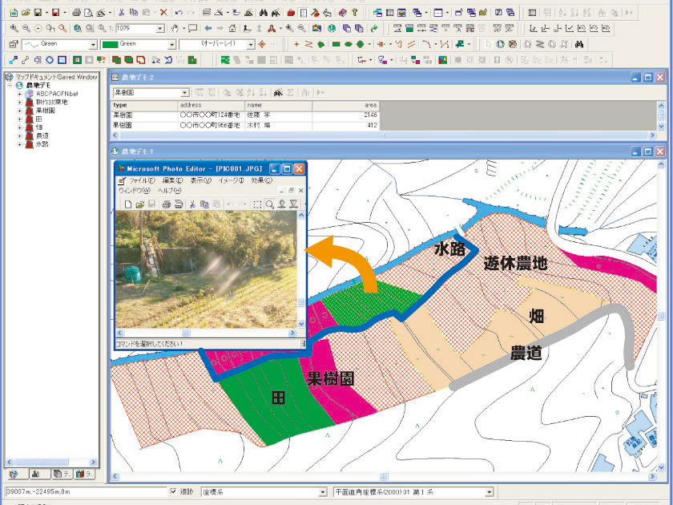The image size is (673, 505).
Task: Expand the 果樹園 layer tree node
Action: (x=19, y=111)
